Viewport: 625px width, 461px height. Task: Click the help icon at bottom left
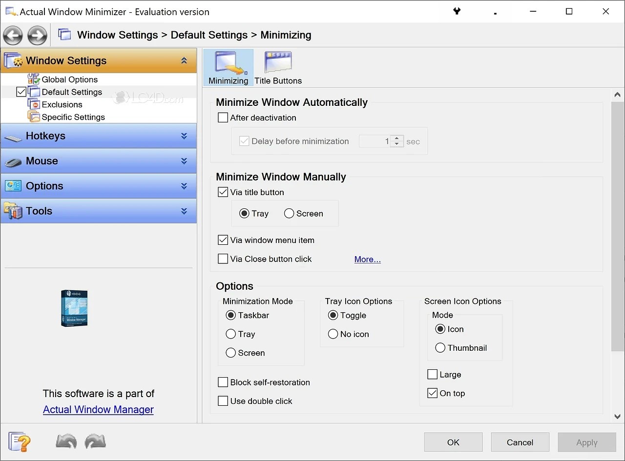coord(20,442)
